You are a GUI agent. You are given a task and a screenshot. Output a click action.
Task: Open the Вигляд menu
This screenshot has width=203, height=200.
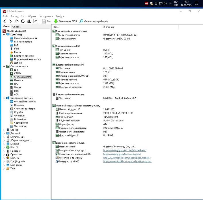[15, 16]
